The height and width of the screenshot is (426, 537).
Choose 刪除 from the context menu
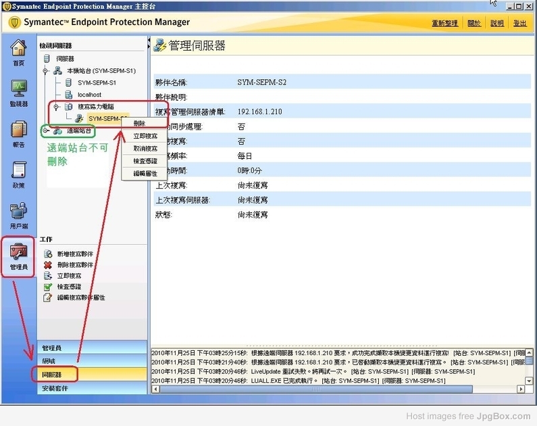[x=140, y=123]
